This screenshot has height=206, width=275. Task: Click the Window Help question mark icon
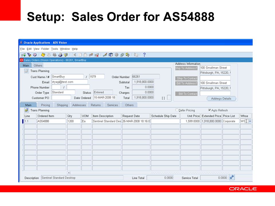pos(144,55)
